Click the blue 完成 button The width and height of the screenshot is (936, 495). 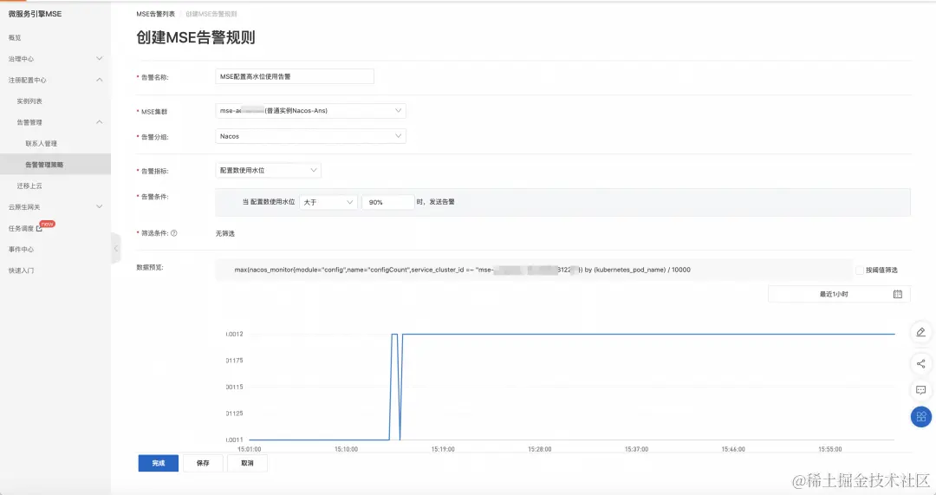[159, 463]
